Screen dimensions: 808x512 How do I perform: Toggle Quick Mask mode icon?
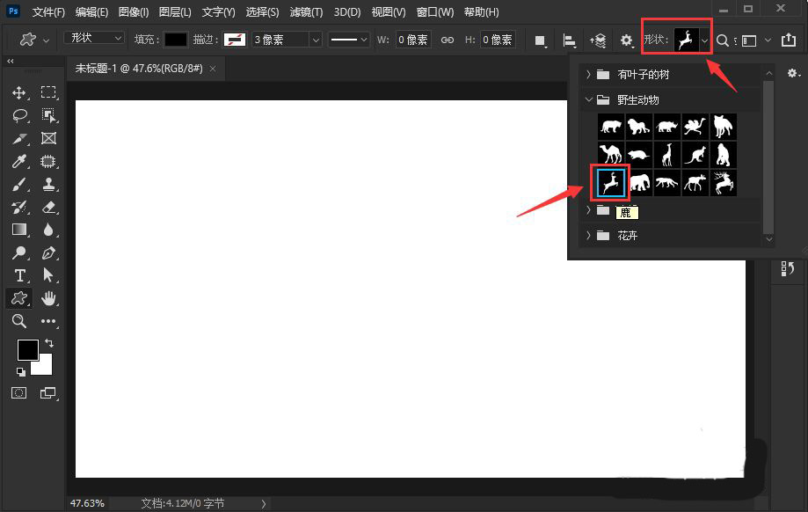(x=19, y=392)
